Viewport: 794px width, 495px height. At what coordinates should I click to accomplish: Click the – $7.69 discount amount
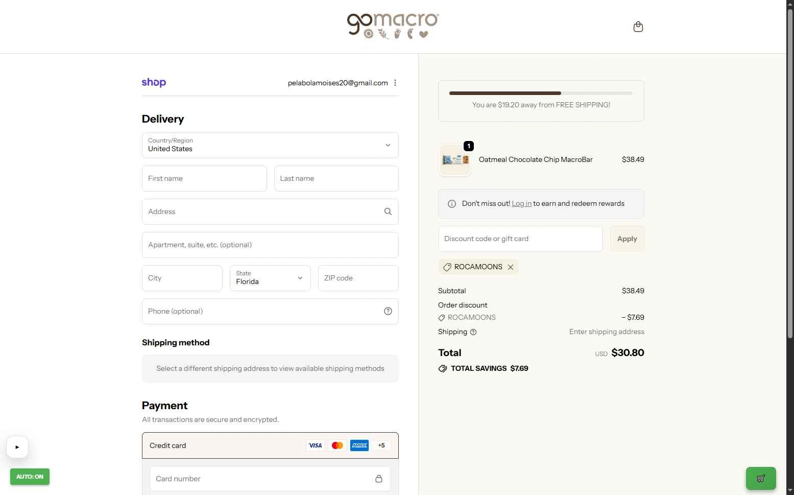click(x=633, y=318)
